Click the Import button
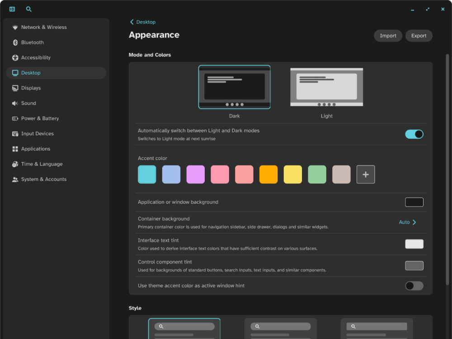 tap(388, 36)
